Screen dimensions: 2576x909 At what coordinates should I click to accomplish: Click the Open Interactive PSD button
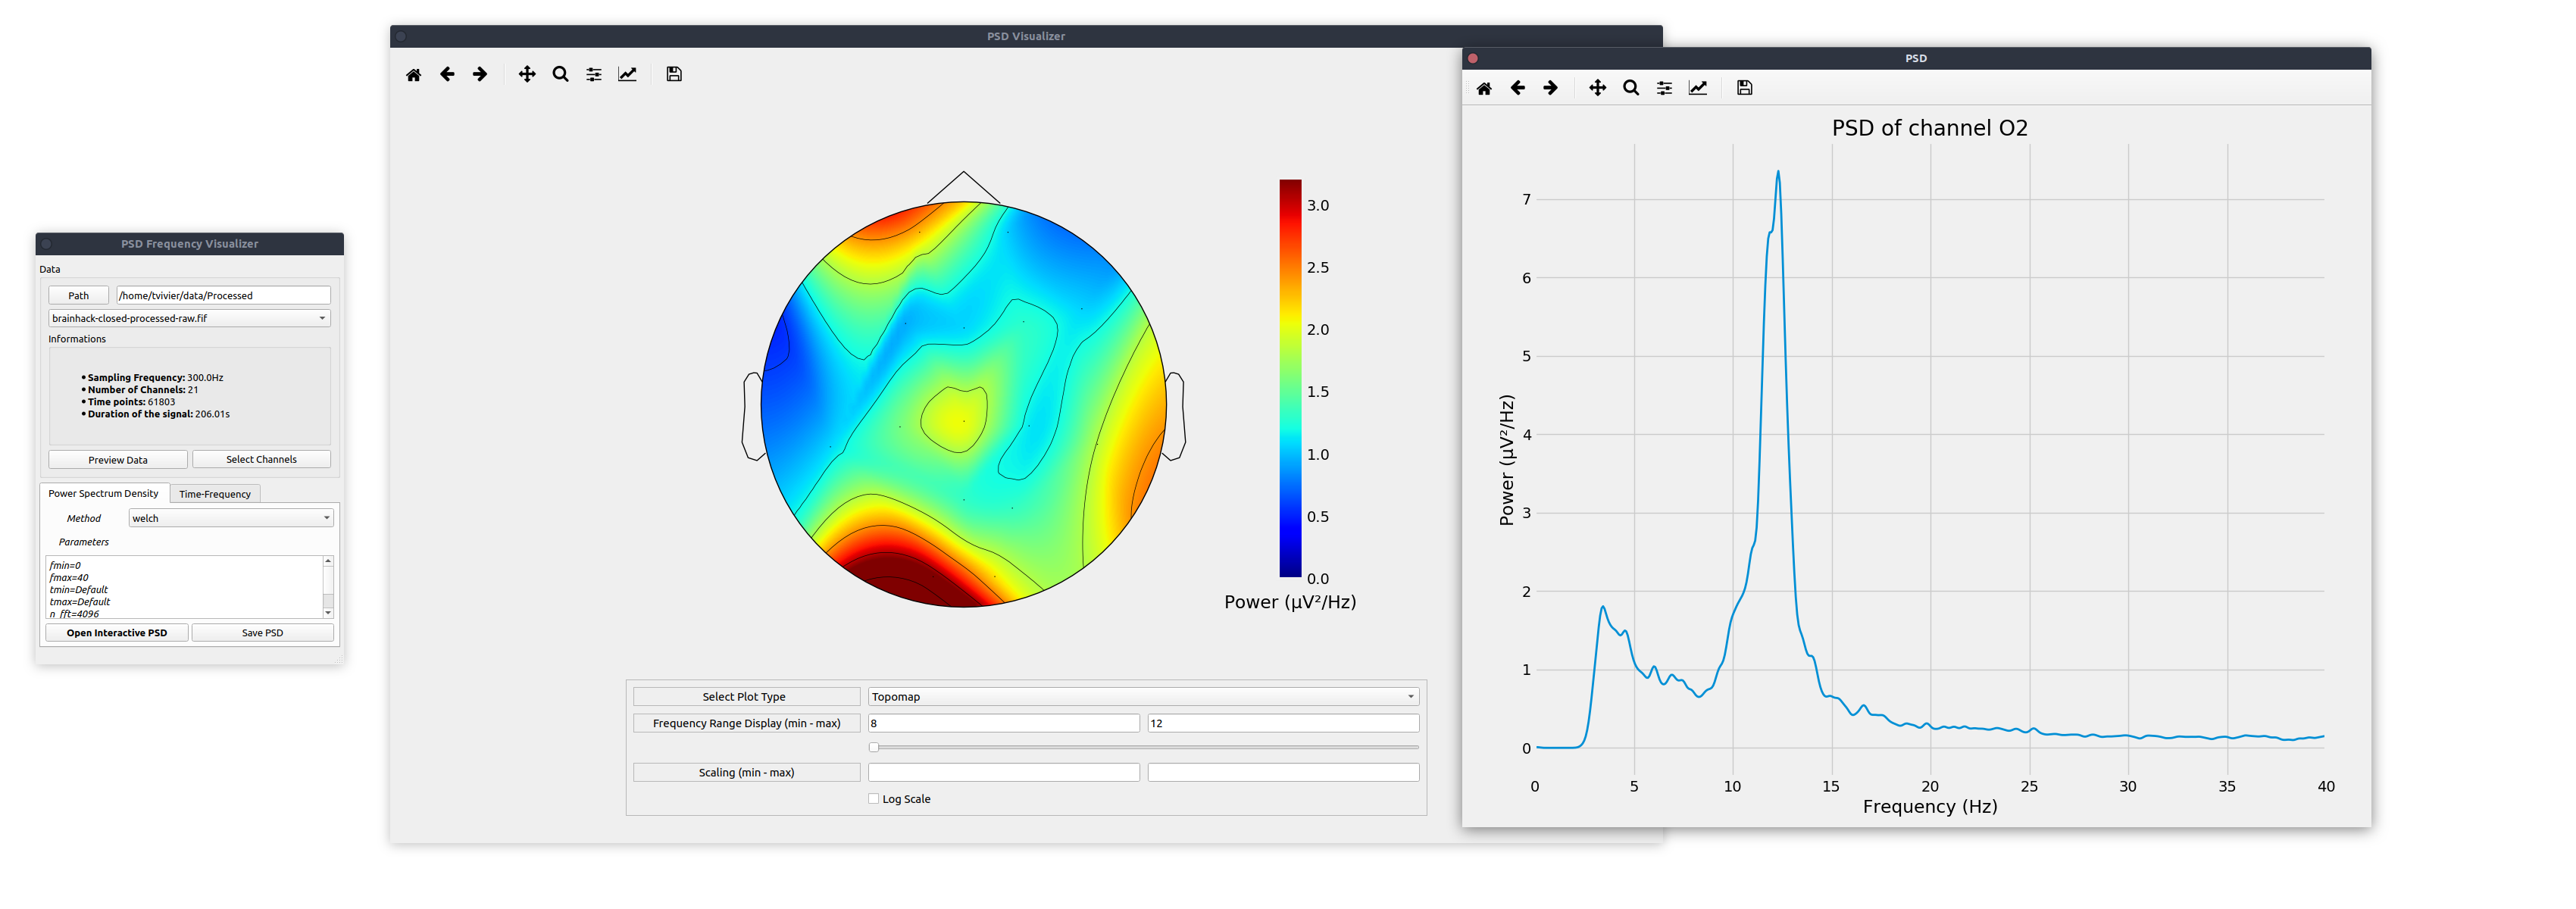pos(117,633)
